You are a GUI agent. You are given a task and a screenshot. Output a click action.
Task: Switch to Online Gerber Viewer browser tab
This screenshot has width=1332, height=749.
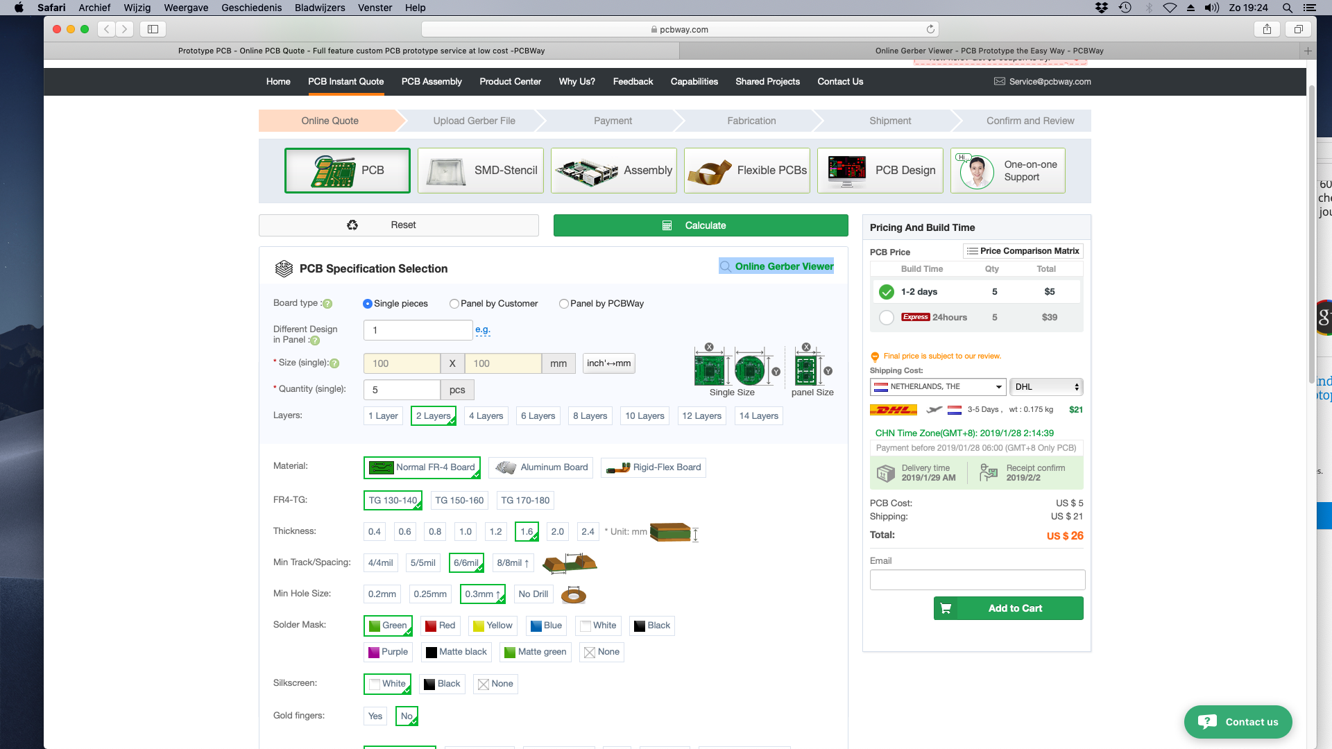pyautogui.click(x=989, y=51)
